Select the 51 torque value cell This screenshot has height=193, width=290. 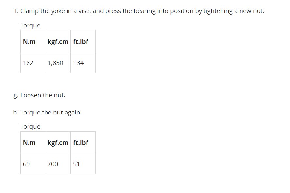click(x=83, y=164)
